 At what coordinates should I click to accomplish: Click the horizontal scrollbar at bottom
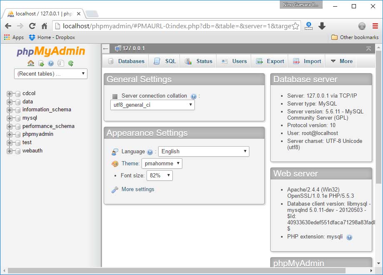click(177, 270)
